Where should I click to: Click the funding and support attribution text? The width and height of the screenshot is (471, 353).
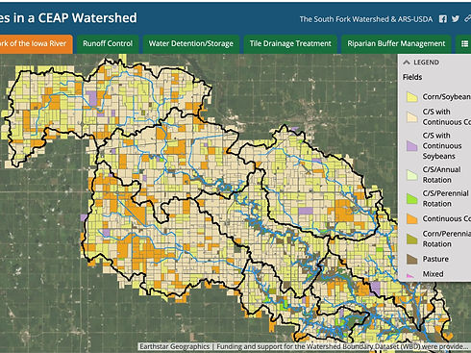[342, 346]
